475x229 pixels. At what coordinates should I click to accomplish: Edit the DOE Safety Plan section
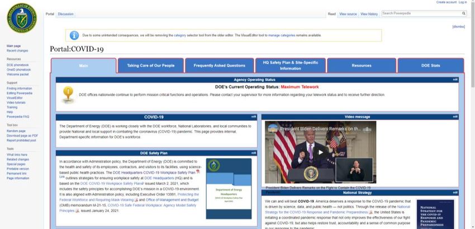[254, 153]
